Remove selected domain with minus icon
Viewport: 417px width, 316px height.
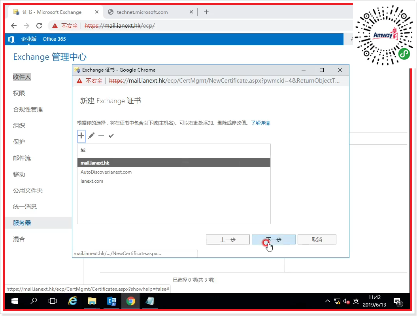101,136
